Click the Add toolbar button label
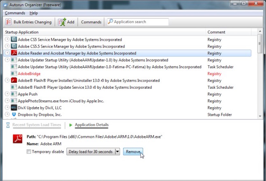Image resolution: width=266 pixels, height=181 pixels. tap(71, 22)
